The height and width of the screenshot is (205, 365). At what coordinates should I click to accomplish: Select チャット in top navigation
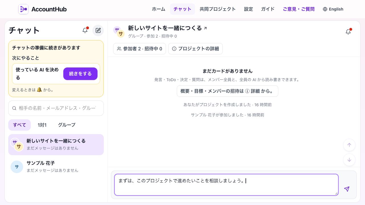pos(182,9)
